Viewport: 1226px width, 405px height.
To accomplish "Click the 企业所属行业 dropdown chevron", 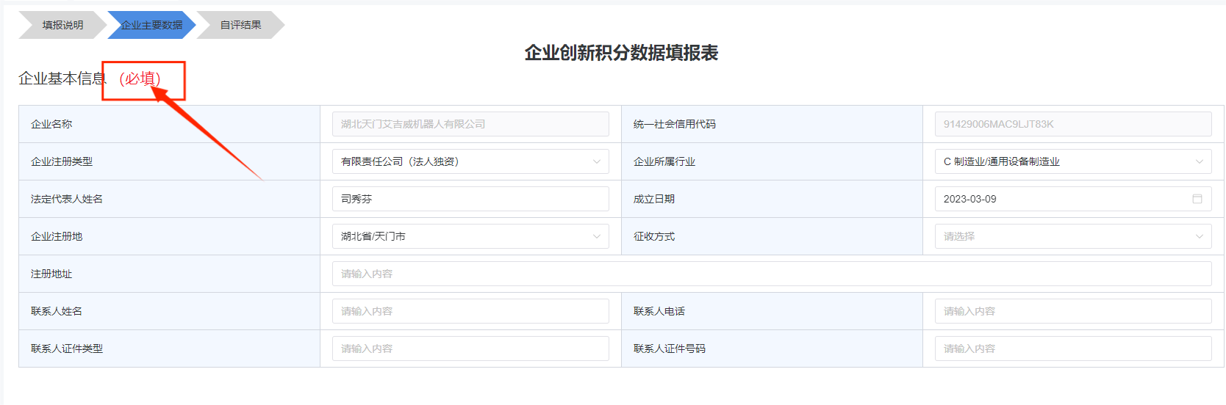I will coord(1200,161).
